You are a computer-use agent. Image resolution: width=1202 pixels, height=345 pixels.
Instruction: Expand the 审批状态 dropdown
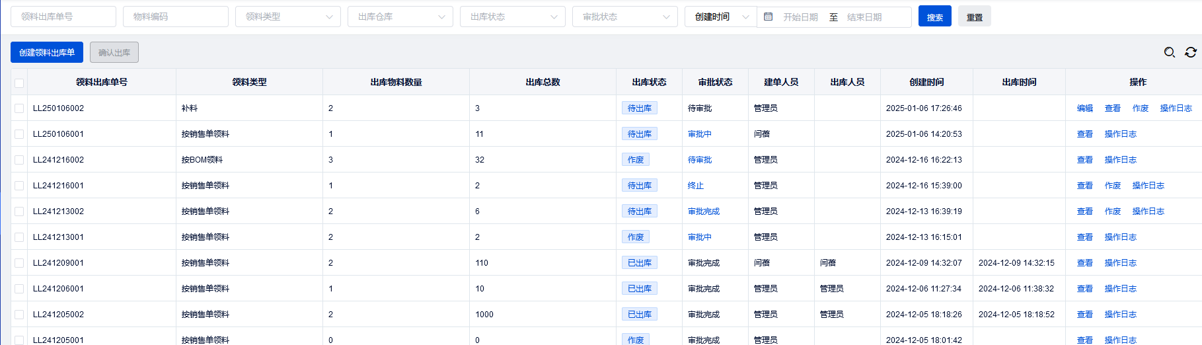[x=625, y=17]
